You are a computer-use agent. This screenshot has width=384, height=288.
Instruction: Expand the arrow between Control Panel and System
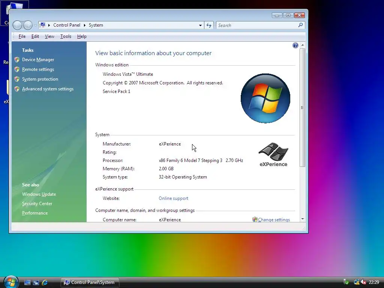[85, 25]
